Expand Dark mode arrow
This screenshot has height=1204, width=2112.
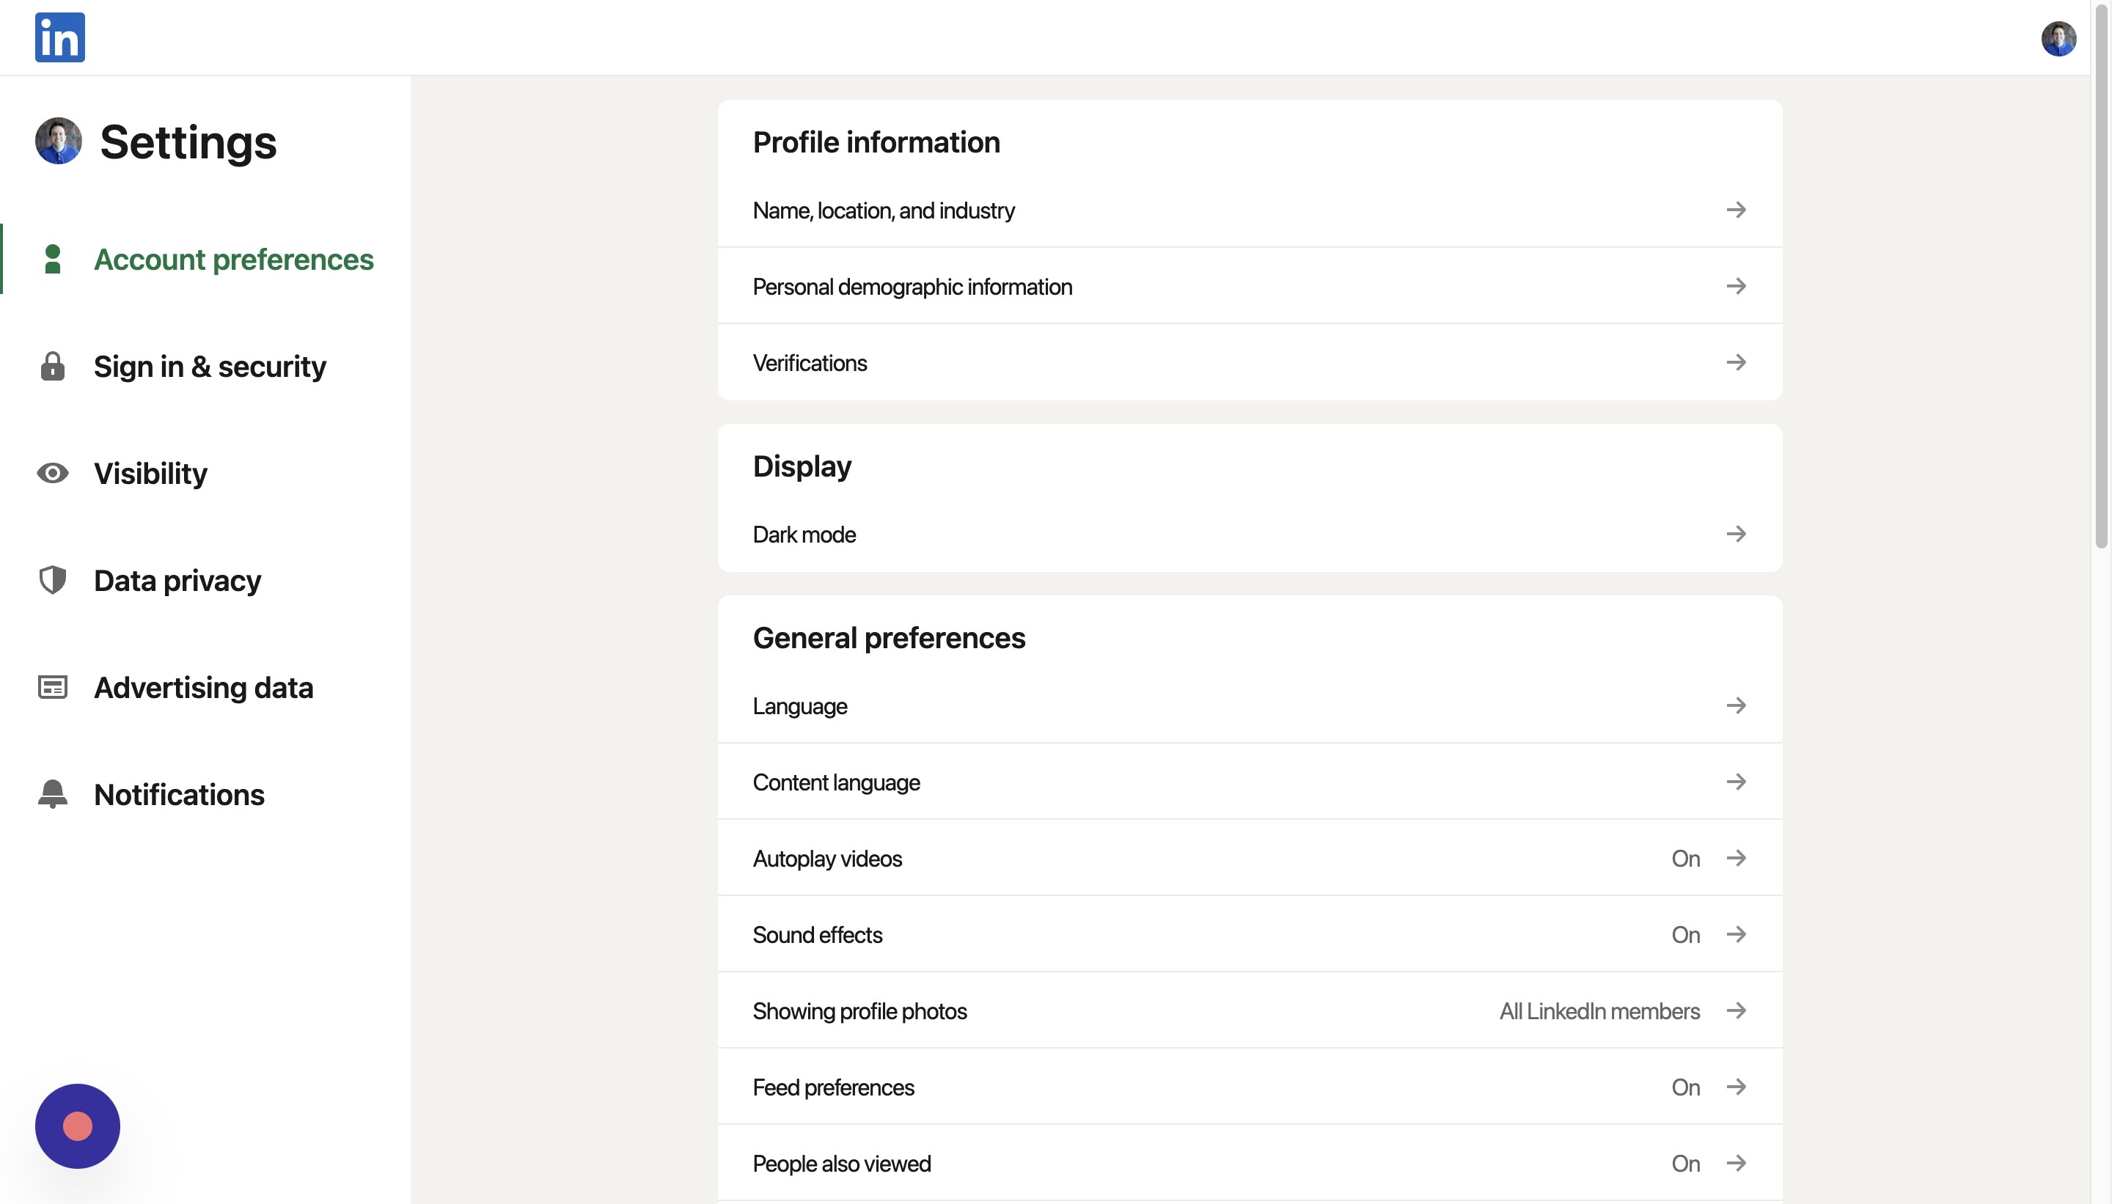tap(1736, 535)
